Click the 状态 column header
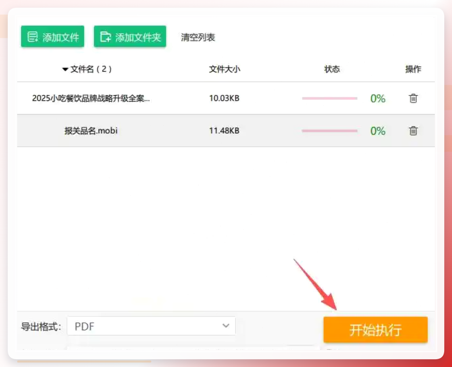The width and height of the screenshot is (452, 367). pos(332,69)
